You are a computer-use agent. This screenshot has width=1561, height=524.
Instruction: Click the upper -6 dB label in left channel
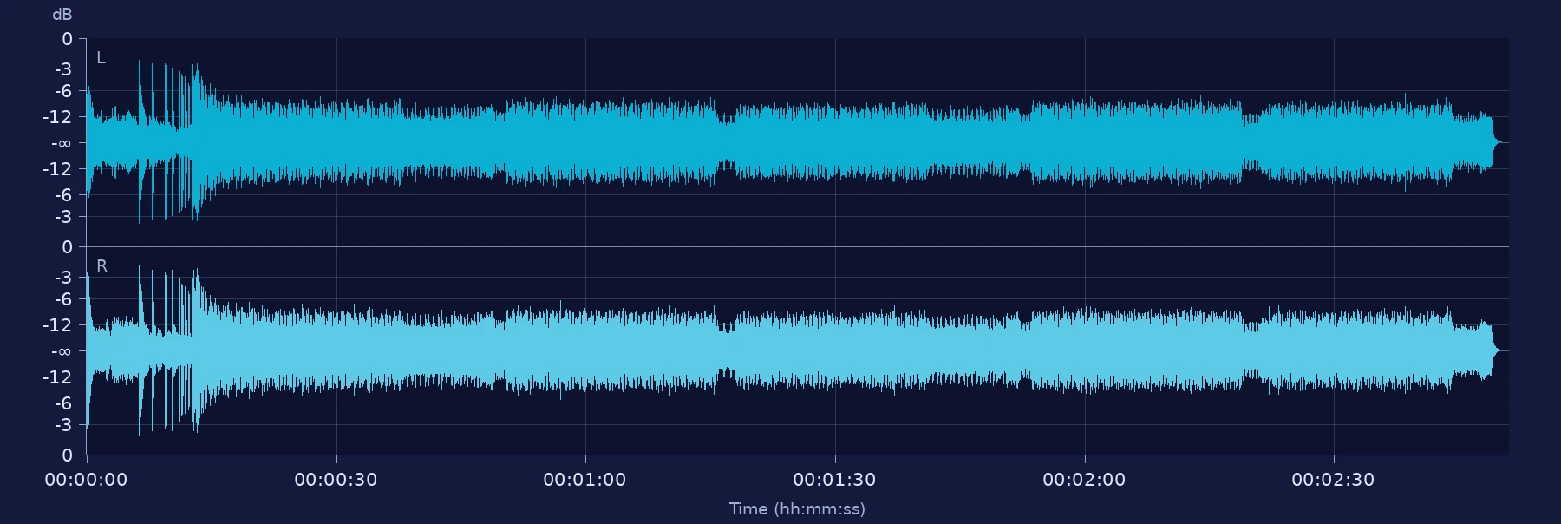point(62,91)
